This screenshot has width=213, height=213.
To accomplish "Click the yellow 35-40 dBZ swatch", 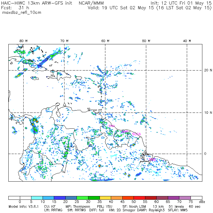I will 105,198.
